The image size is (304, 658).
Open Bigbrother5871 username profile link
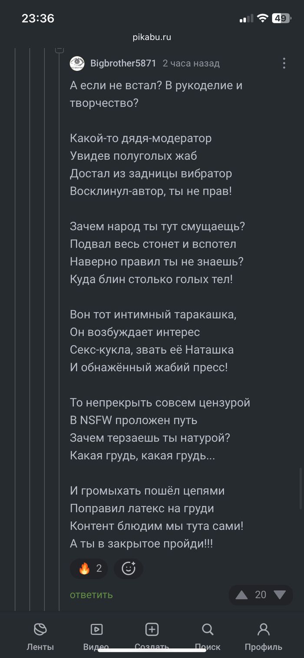(x=123, y=63)
